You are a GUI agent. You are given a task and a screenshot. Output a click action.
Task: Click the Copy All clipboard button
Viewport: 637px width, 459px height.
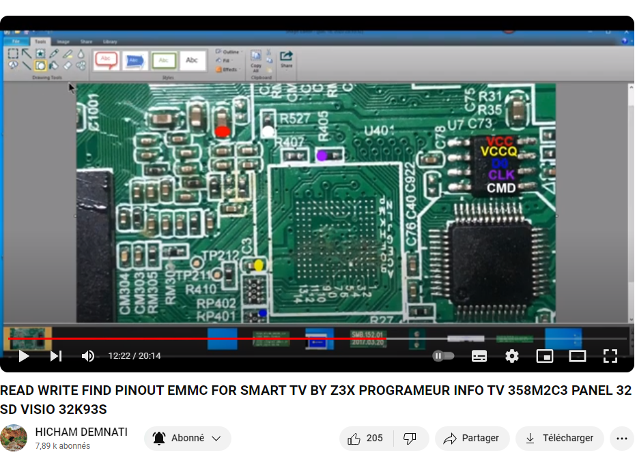(x=256, y=61)
